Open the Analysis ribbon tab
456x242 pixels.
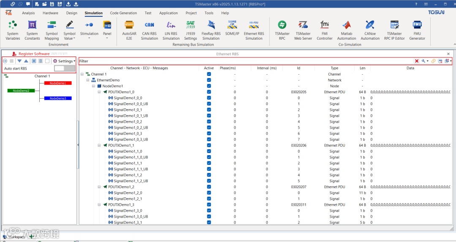28,13
